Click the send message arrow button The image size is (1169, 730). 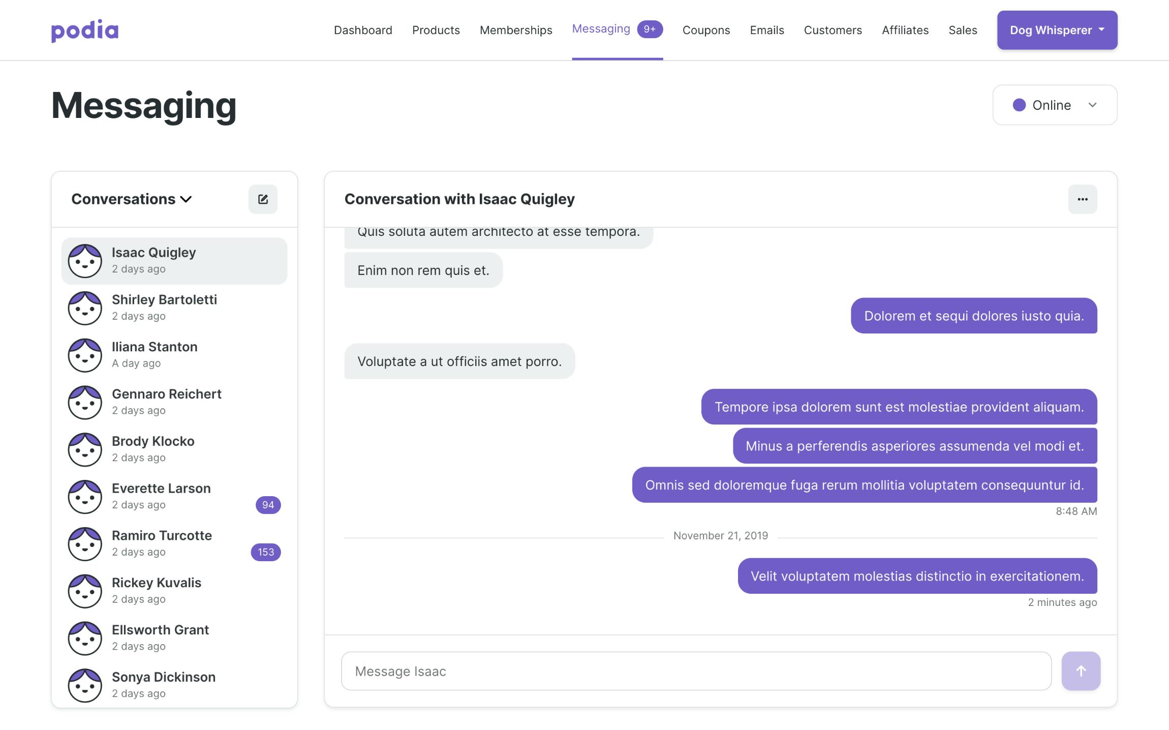pos(1081,671)
